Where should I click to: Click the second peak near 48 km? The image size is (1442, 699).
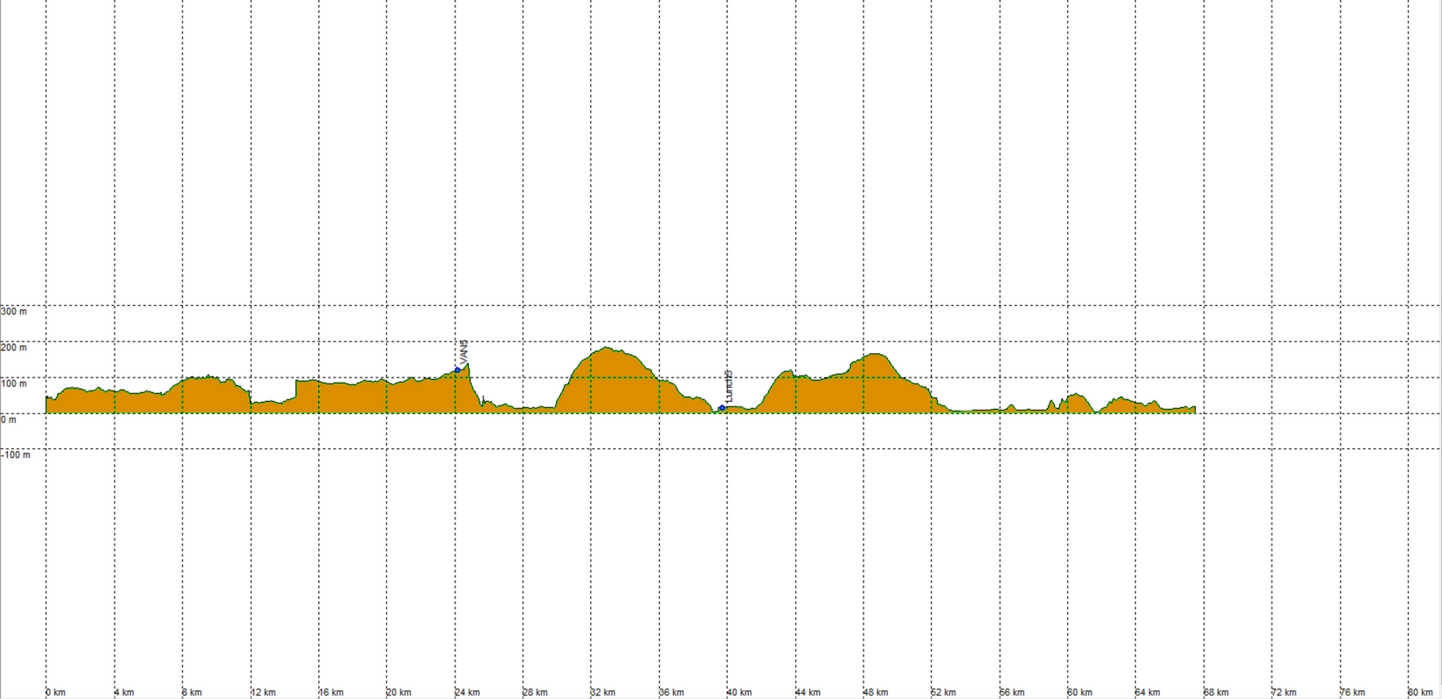point(875,354)
